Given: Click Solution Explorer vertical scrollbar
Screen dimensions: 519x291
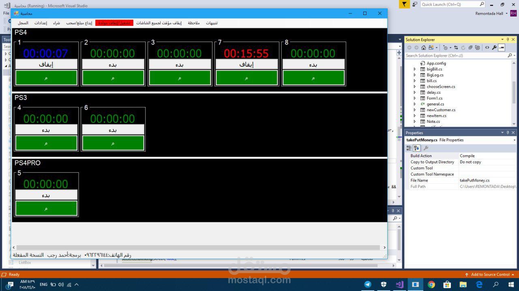Looking at the screenshot, I should click(513, 93).
